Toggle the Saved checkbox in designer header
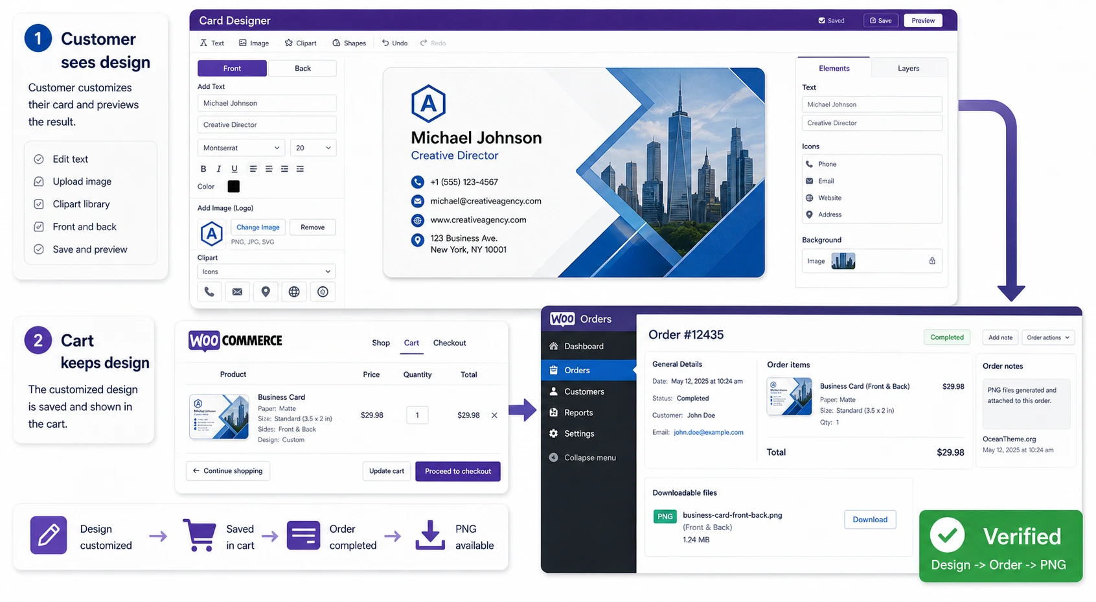Image resolution: width=1096 pixels, height=602 pixels. point(821,21)
